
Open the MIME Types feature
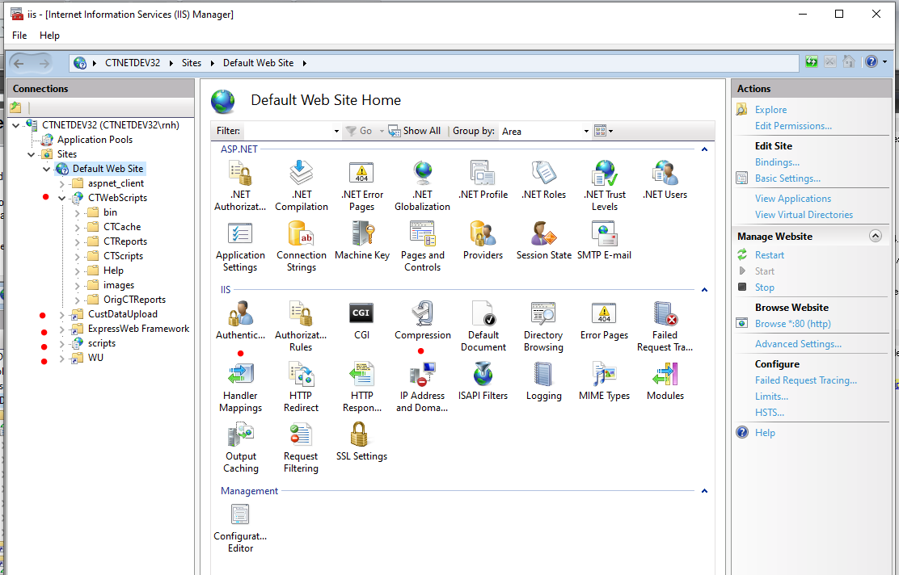[x=604, y=381]
